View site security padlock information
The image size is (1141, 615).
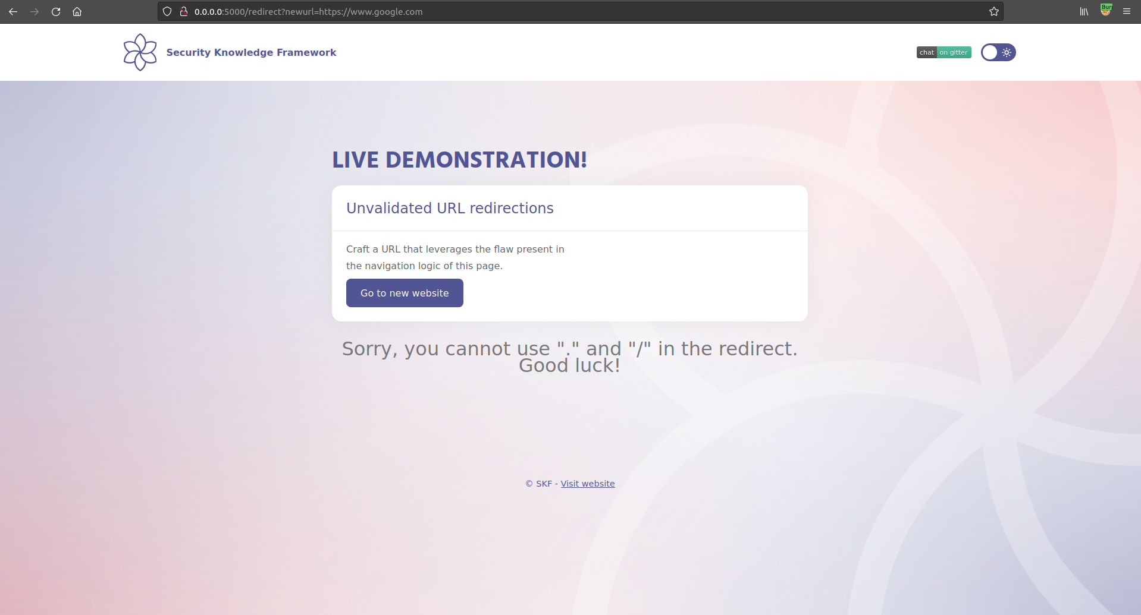(184, 11)
